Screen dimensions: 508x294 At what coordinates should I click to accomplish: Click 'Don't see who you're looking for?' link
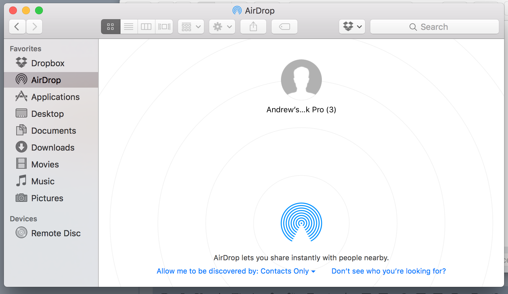[389, 271]
